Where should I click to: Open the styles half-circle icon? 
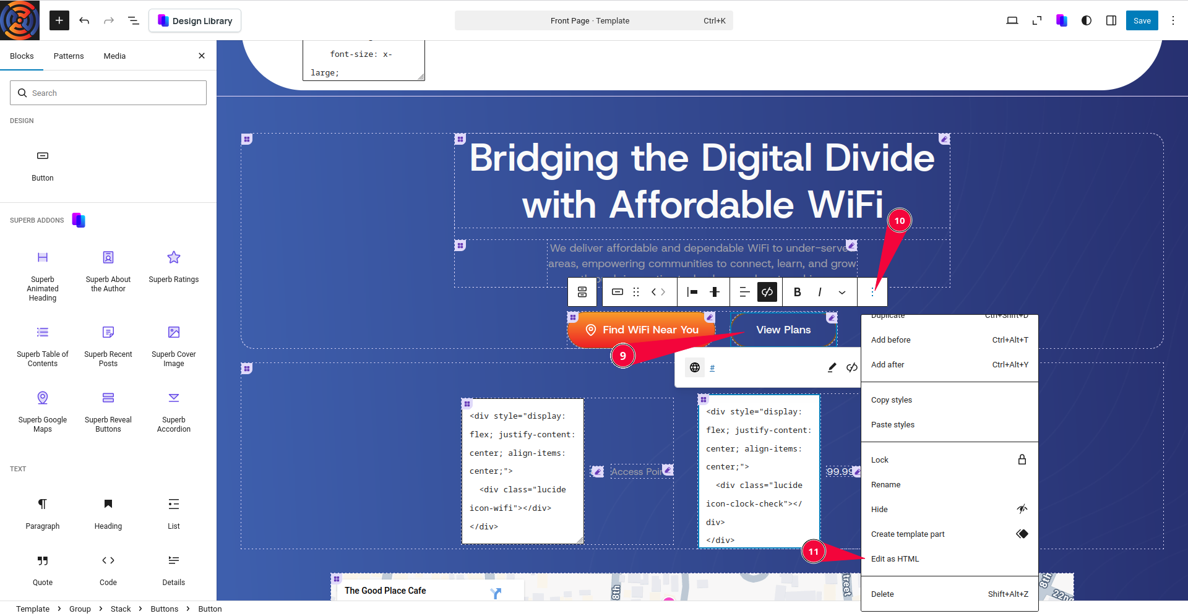[1086, 20]
